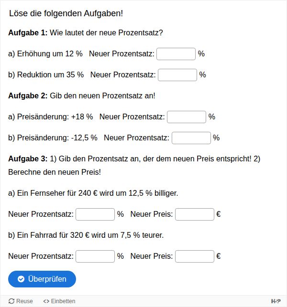287x307 pixels.
Task: Click the Aufgabe 3 heading text
Action: click(28, 159)
